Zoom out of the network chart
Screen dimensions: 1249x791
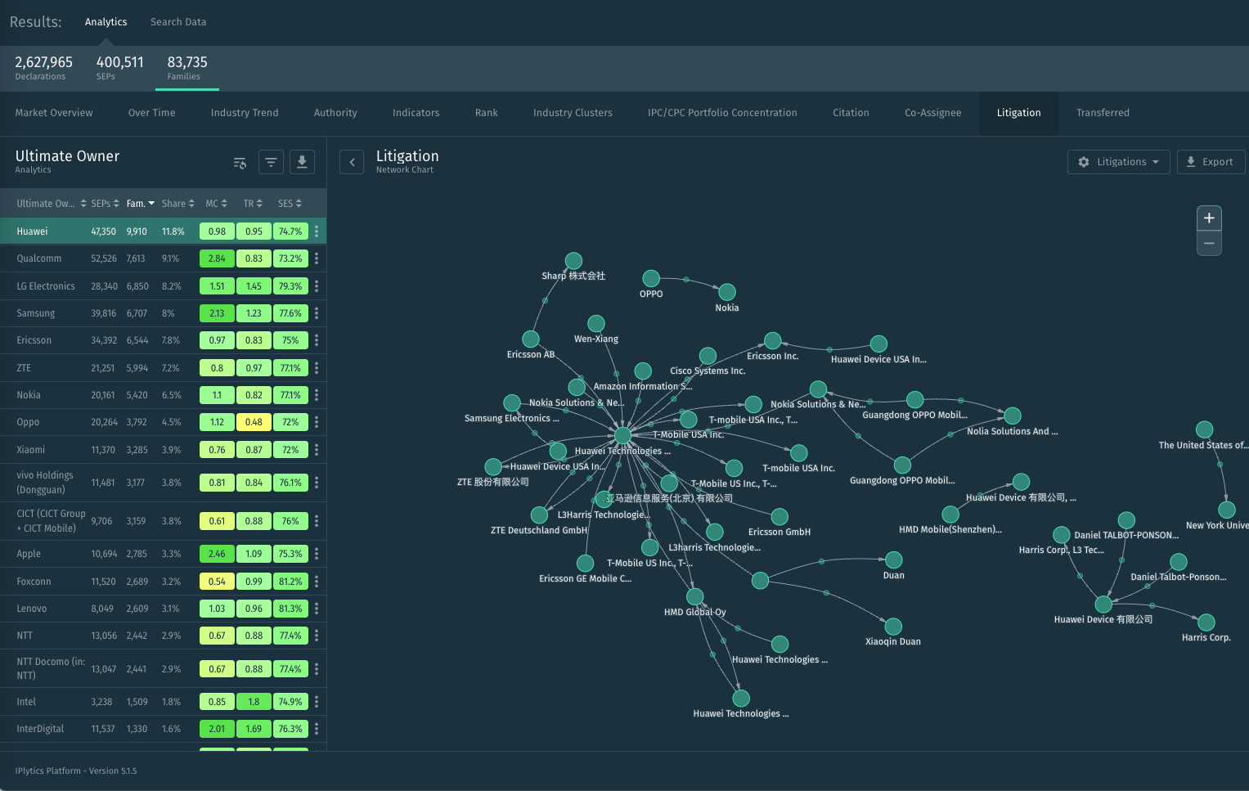click(x=1209, y=244)
